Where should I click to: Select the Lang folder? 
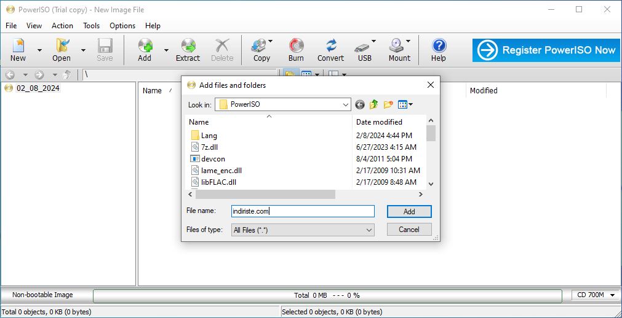click(x=204, y=136)
